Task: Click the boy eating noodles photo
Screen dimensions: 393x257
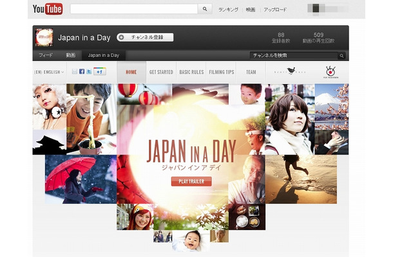Action: click(91, 119)
